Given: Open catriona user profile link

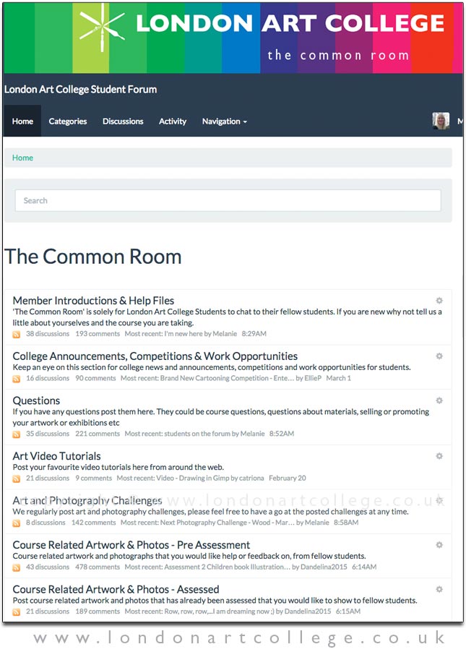Looking at the screenshot, I should (251, 478).
